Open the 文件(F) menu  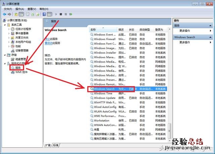coord(8,9)
